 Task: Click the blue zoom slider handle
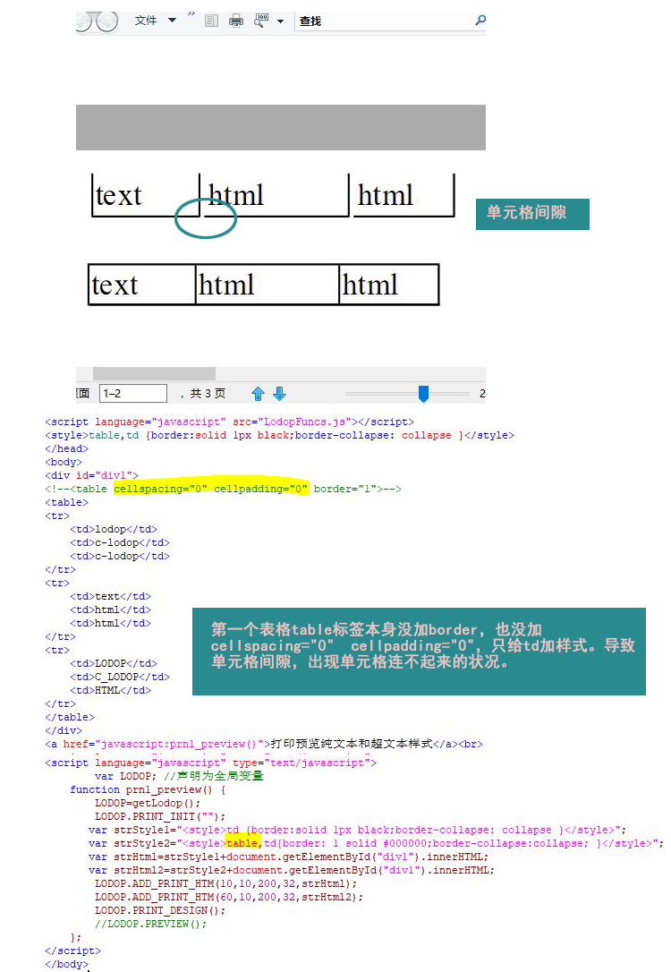click(x=424, y=394)
